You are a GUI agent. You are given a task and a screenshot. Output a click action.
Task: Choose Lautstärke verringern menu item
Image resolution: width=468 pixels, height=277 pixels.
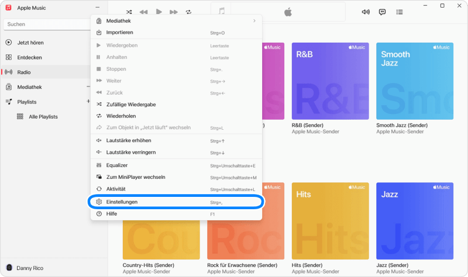pyautogui.click(x=177, y=153)
